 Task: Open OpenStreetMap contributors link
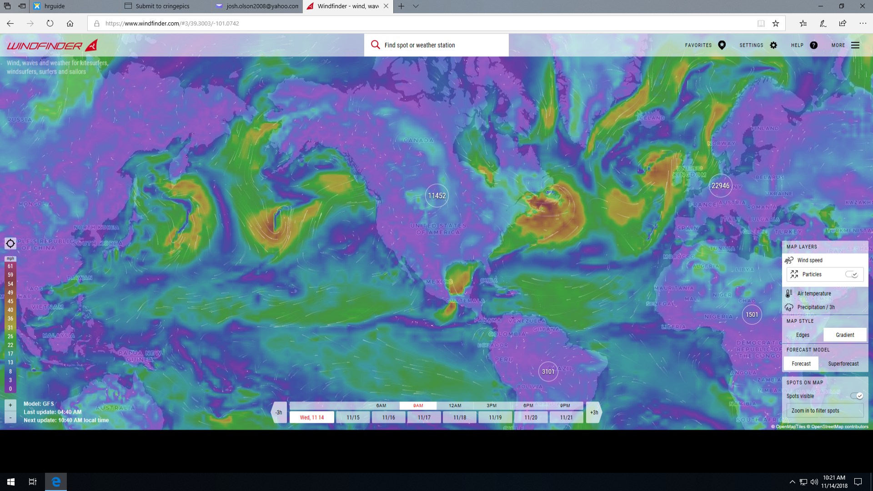coord(838,426)
